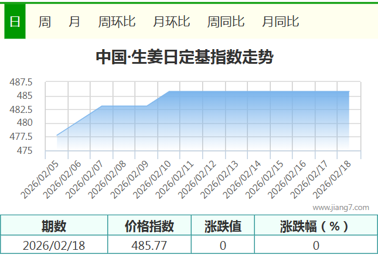Switch to the 周环比 tab
378x258 pixels.
[117, 22]
